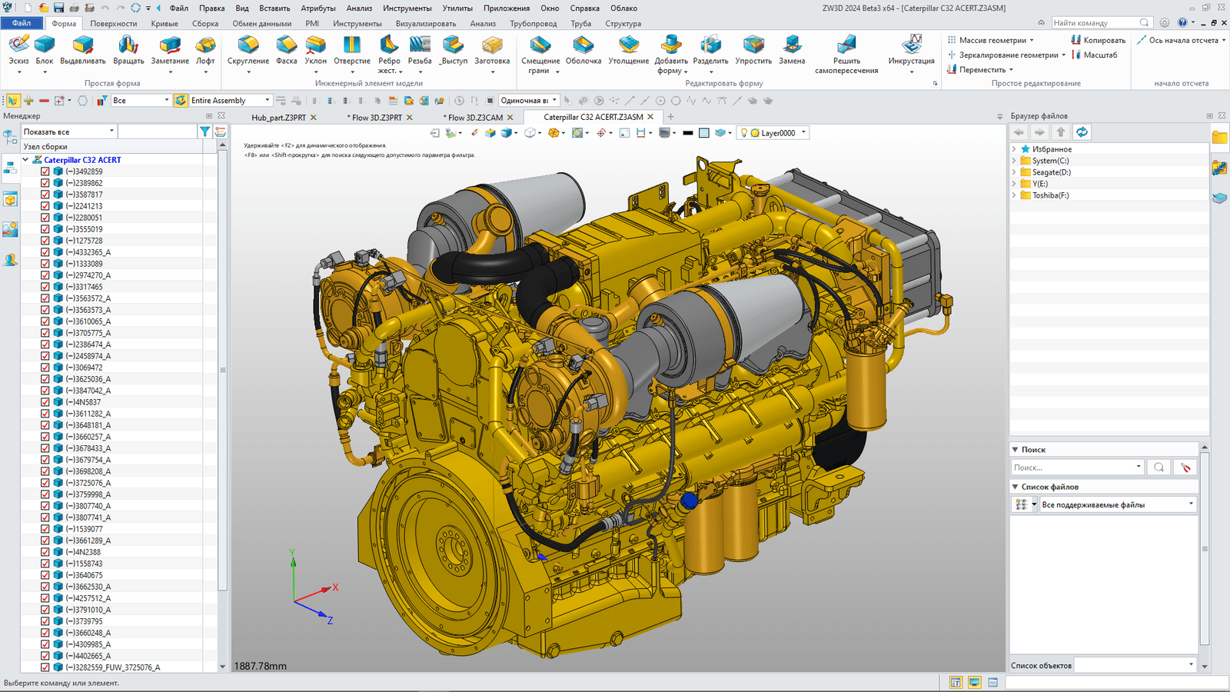1230x692 pixels.
Task: Toggle visibility checkbox for 4N5837
Action: pos(45,402)
